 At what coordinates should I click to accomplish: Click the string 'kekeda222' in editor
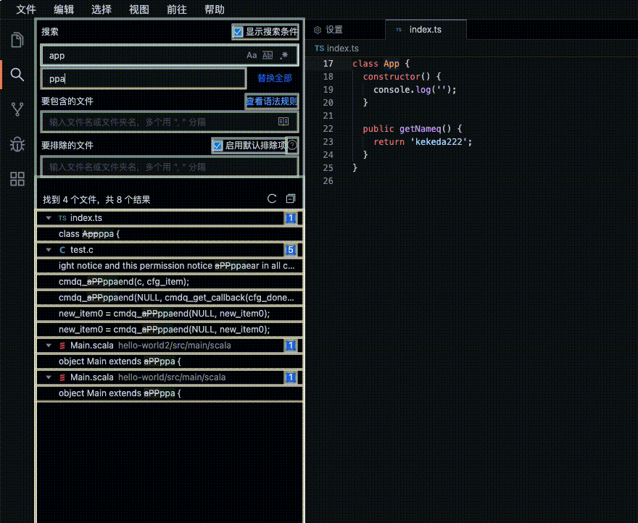438,141
